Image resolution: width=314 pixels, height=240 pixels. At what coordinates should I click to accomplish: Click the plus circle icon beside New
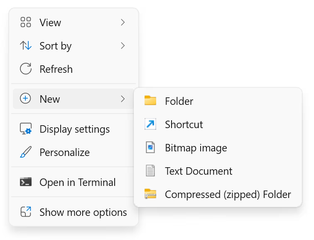click(x=25, y=99)
